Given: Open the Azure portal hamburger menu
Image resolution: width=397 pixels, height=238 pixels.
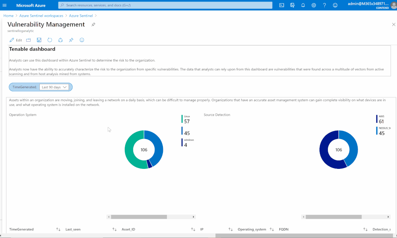Looking at the screenshot, I should coord(4,5).
